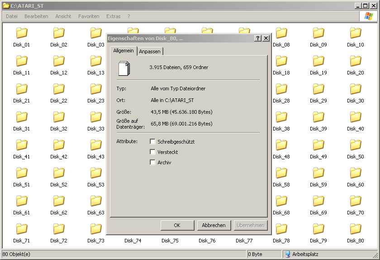Open the Ansicht menu
380x260 pixels.
63,16
